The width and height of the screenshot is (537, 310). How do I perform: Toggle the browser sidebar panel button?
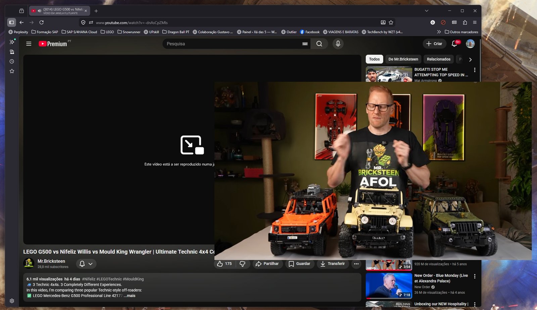[11, 22]
